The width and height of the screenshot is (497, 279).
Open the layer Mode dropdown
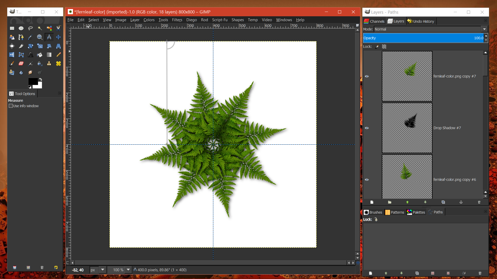431,29
